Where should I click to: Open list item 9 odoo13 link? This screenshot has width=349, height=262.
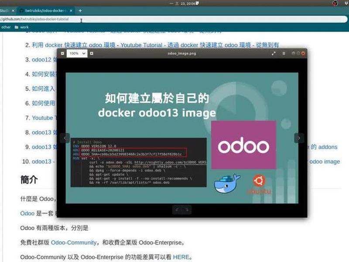[x=44, y=147]
